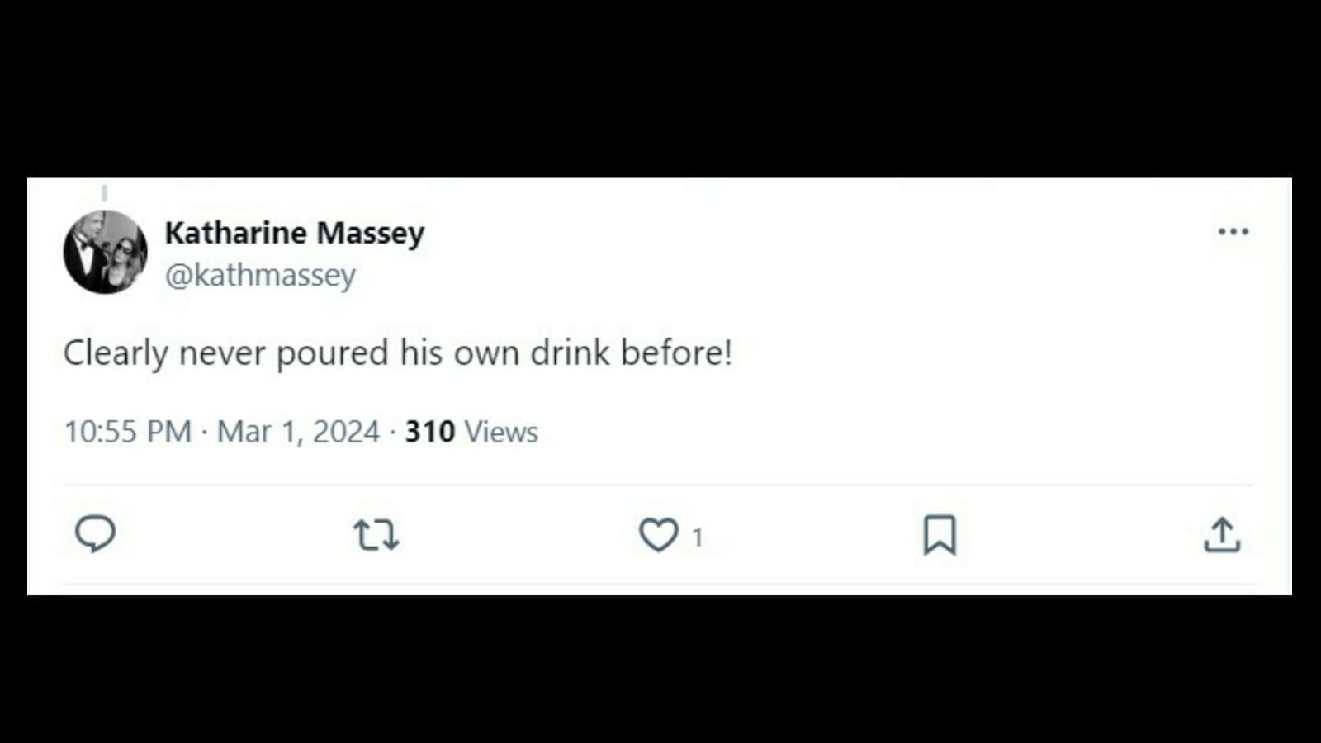
Task: Click the 310 view count number
Action: tap(429, 432)
